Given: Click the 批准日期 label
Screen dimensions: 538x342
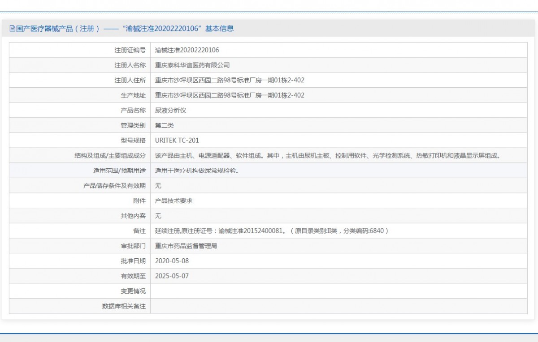Looking at the screenshot, I should [x=133, y=261].
